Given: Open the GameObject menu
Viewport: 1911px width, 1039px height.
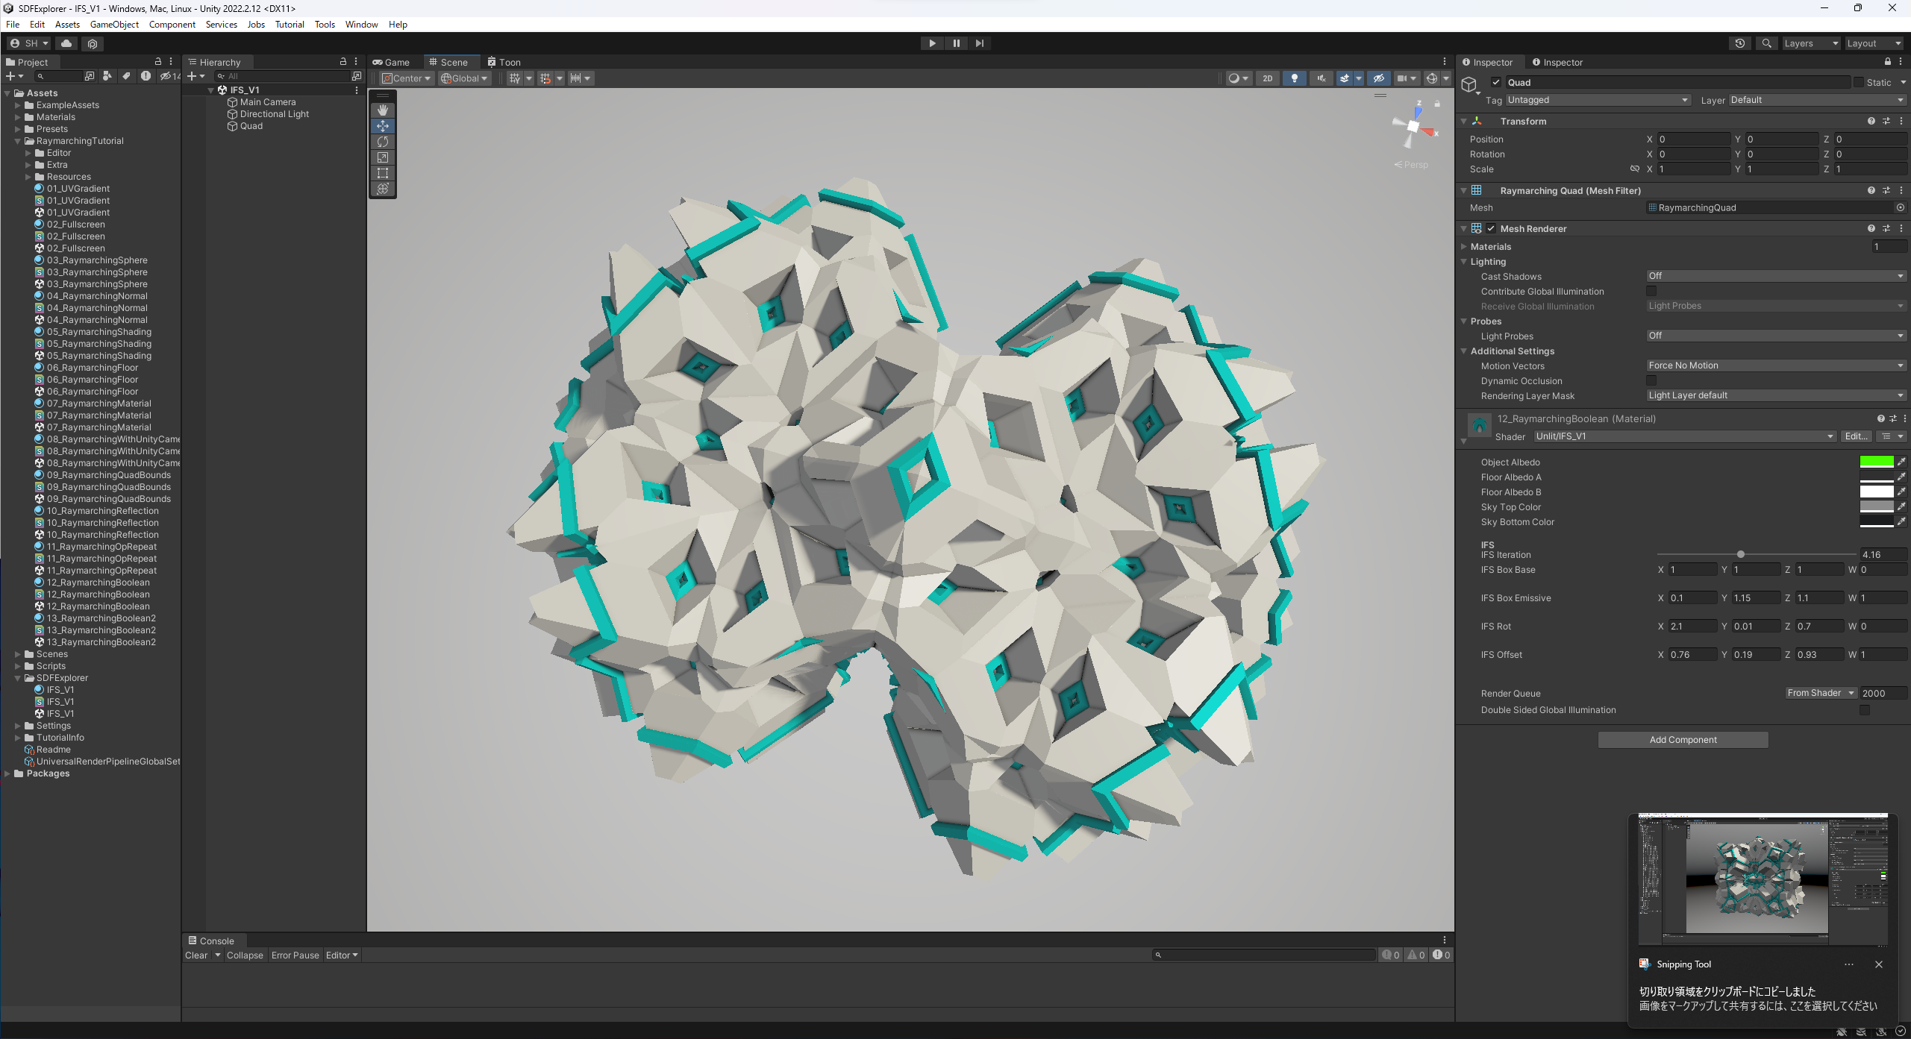Looking at the screenshot, I should coord(114,25).
